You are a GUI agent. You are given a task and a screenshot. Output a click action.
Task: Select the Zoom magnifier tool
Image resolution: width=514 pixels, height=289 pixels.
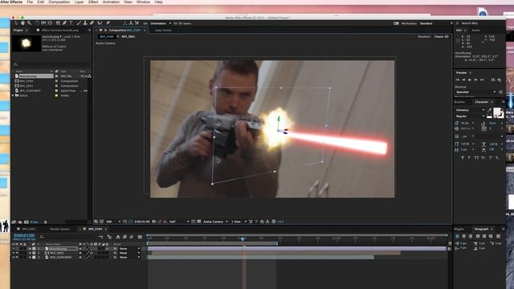click(x=29, y=23)
